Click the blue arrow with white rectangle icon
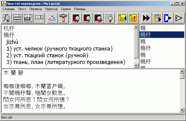 (x=168, y=18)
